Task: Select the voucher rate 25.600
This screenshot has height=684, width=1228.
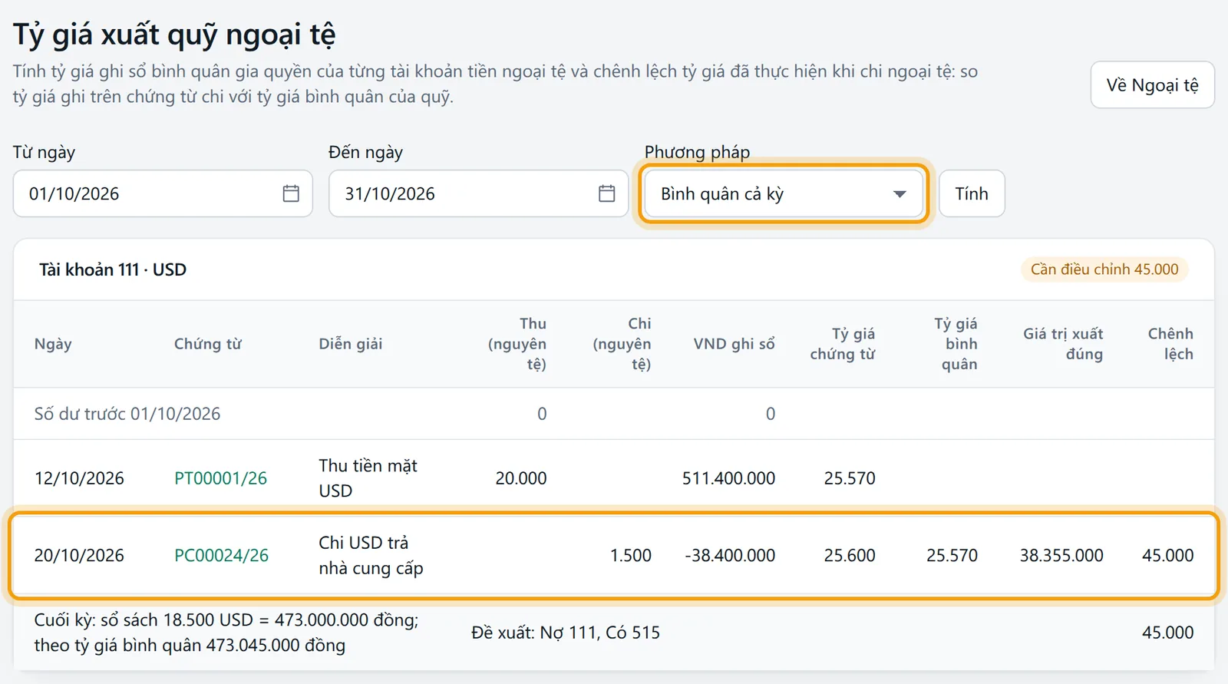Action: point(850,555)
